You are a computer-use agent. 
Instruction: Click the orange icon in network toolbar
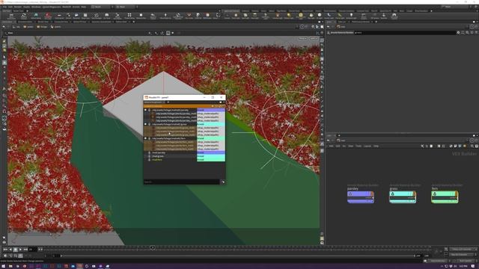coord(465,146)
